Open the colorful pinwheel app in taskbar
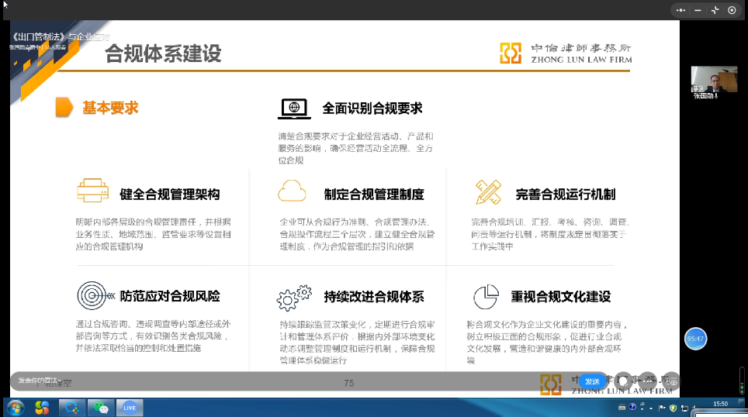 [43, 408]
